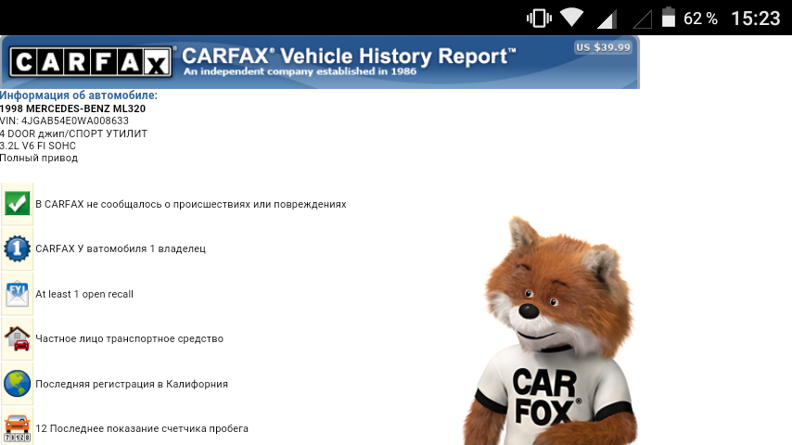Screen dimensions: 792x445
Task: Click the FYI open recall envelope icon
Action: (x=17, y=294)
